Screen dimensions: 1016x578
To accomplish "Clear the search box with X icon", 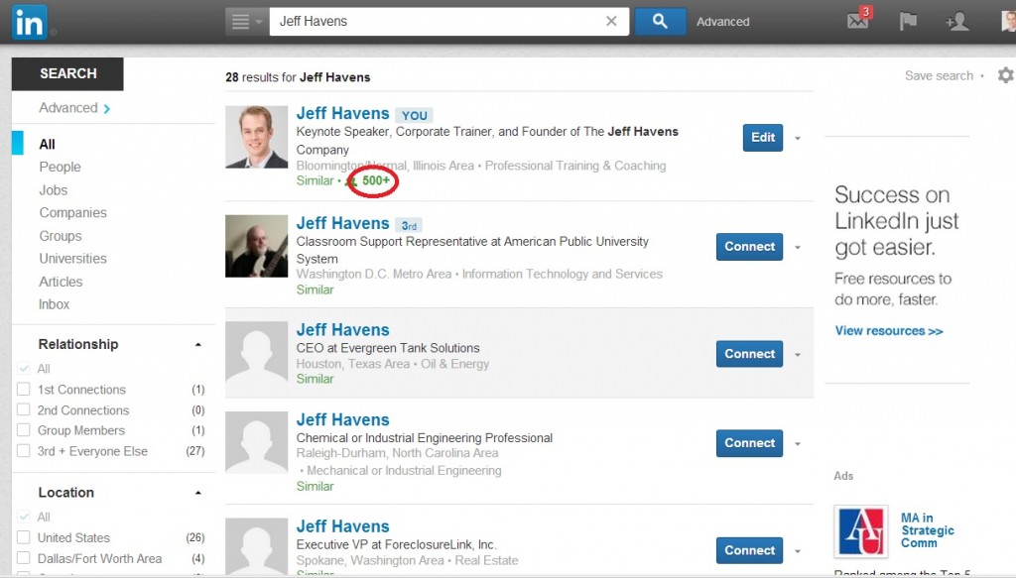I will 611,21.
